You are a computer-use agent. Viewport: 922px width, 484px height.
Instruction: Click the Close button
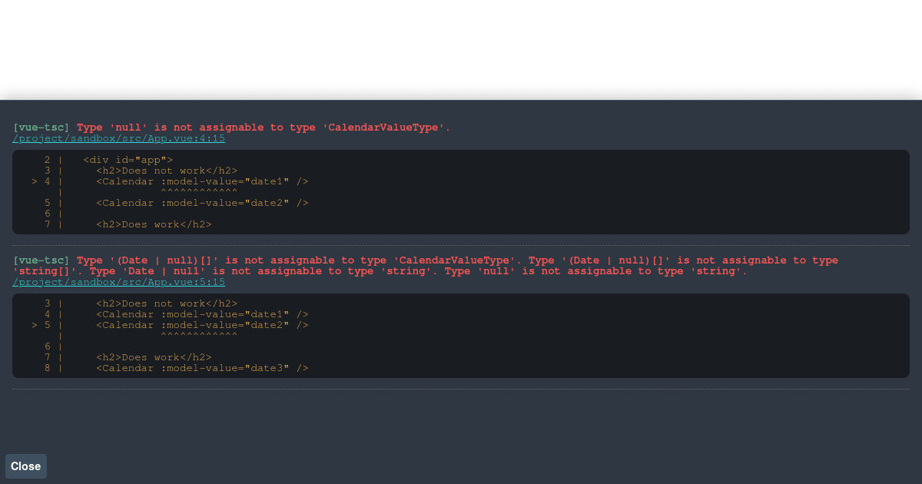pos(25,466)
